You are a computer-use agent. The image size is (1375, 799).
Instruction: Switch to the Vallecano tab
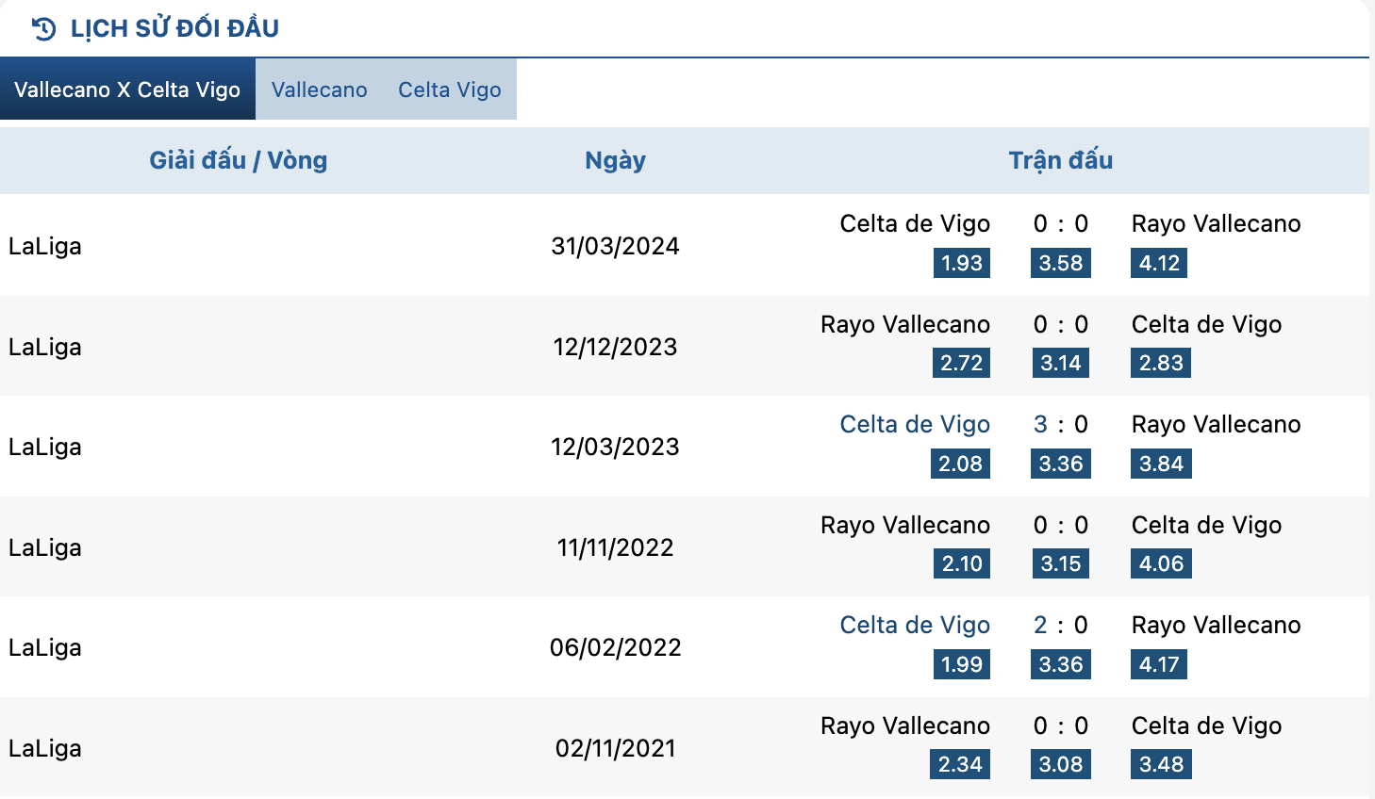coord(320,90)
